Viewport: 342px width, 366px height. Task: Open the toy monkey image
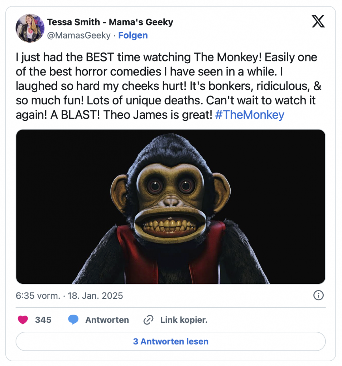(x=171, y=207)
